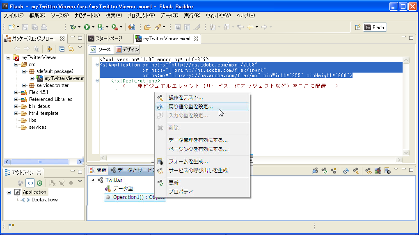Click the Save toolbar icon
The image size is (419, 235).
click(25, 27)
